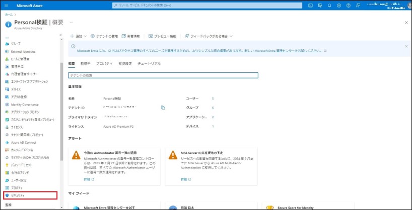Image resolution: width=412 pixels, height=210 pixels.
Task: Switch to the 概要 tab
Action: point(71,63)
